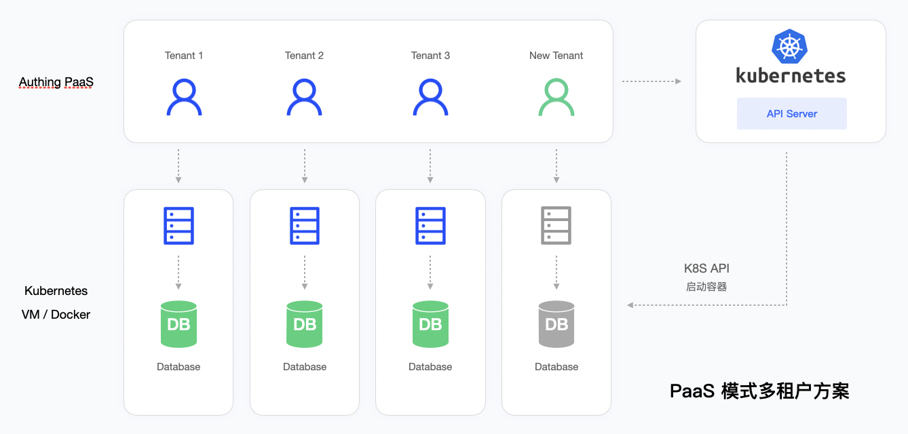Select the "PaaS 模式多租户方案" title

759,391
